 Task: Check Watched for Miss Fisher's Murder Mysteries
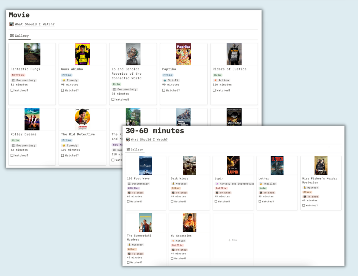click(303, 205)
